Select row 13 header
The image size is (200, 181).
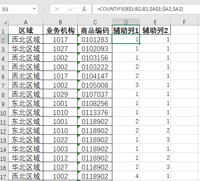click(4, 139)
